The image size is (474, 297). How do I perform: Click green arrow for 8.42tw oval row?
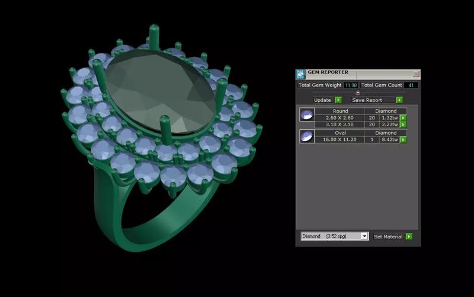click(403, 140)
